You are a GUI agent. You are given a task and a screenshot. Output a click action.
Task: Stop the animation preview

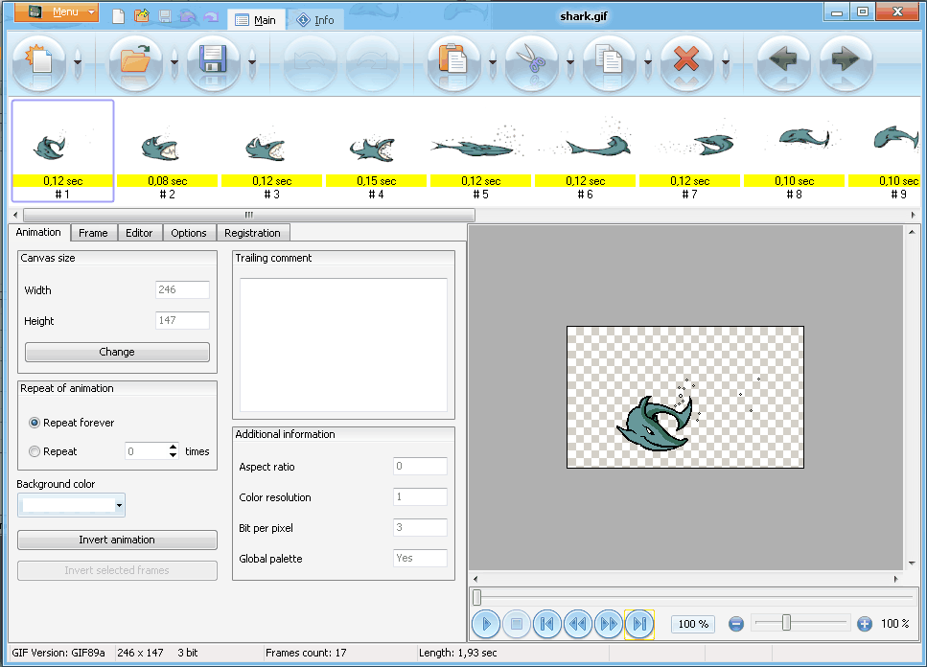(x=516, y=624)
